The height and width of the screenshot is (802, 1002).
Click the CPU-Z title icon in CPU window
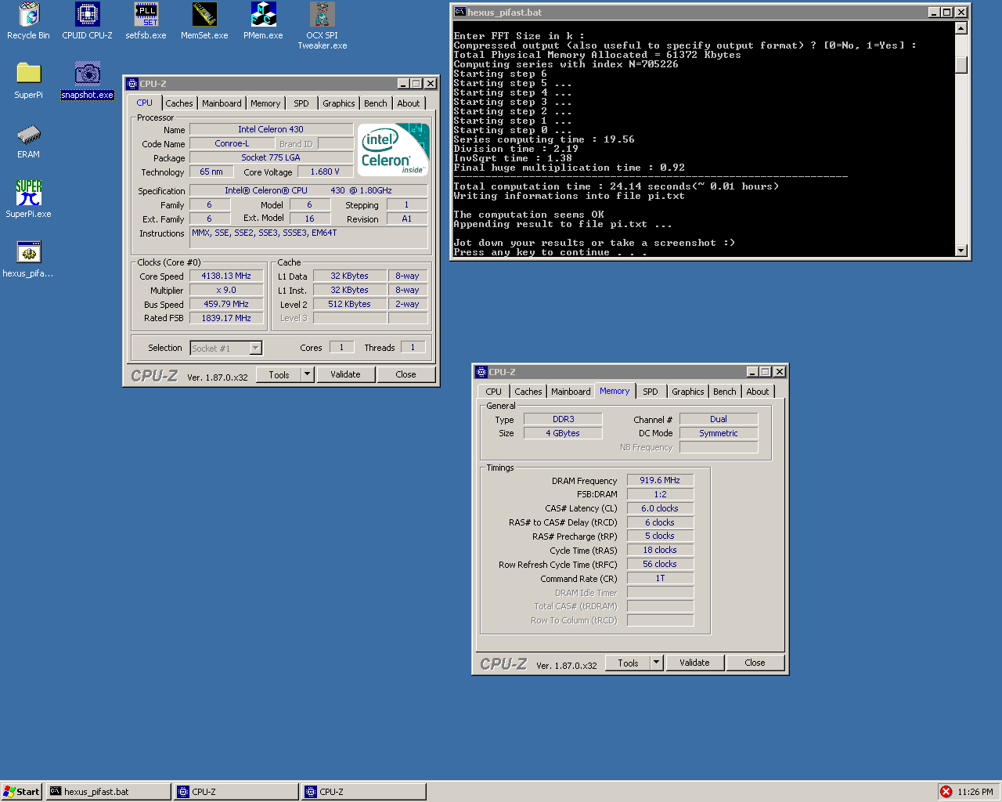coord(132,84)
